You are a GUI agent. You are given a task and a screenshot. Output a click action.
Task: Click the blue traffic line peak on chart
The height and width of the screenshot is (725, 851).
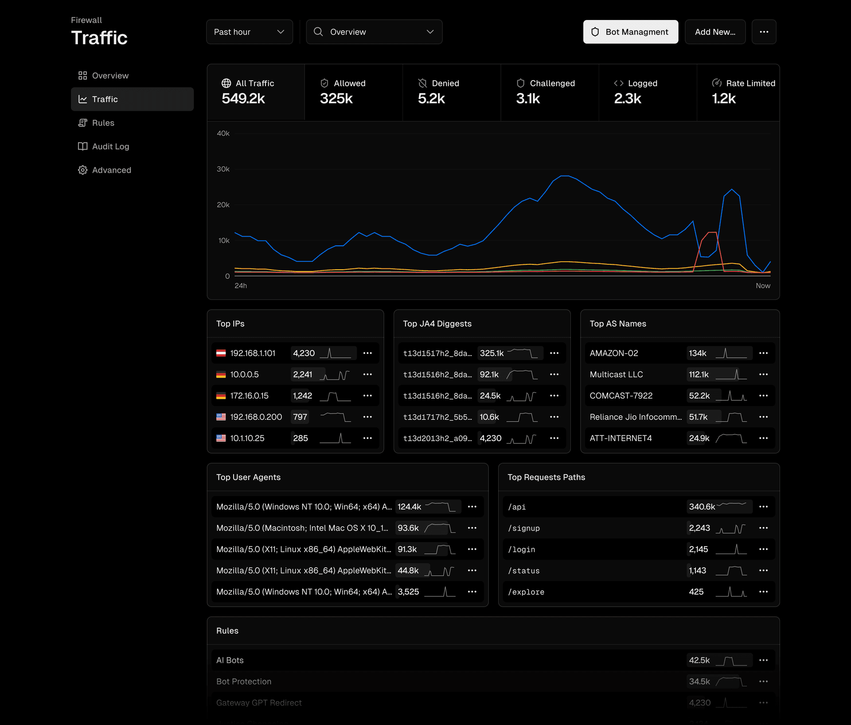(565, 176)
